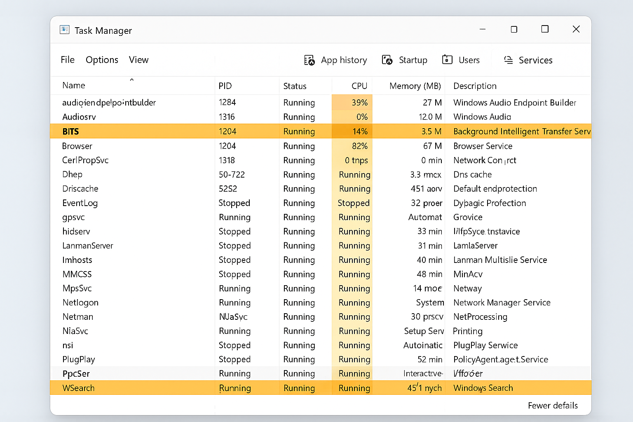This screenshot has height=422, width=633.
Task: Click the 67 M memory value
Action: 432,146
